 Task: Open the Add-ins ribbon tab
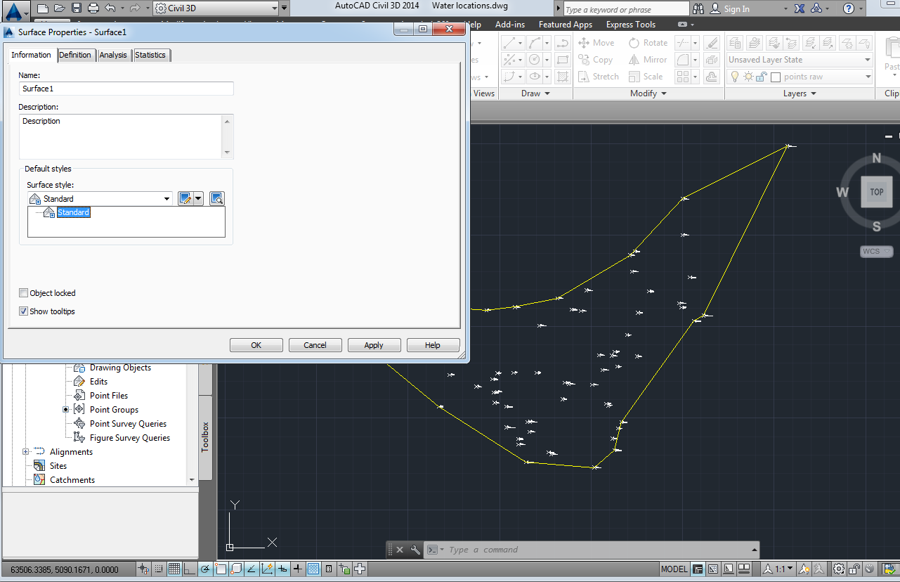(x=510, y=24)
